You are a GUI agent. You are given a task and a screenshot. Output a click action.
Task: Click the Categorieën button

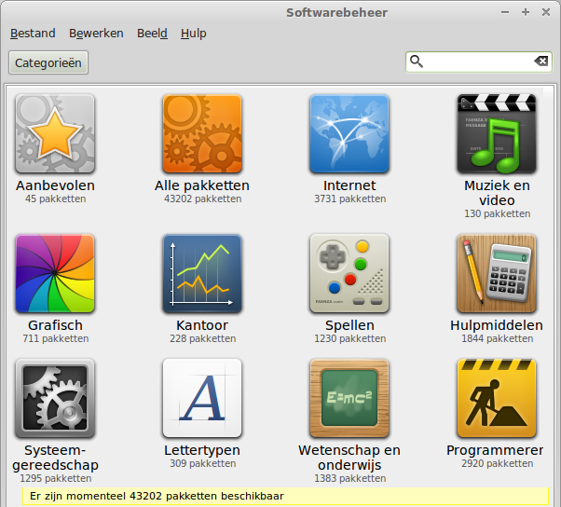48,63
